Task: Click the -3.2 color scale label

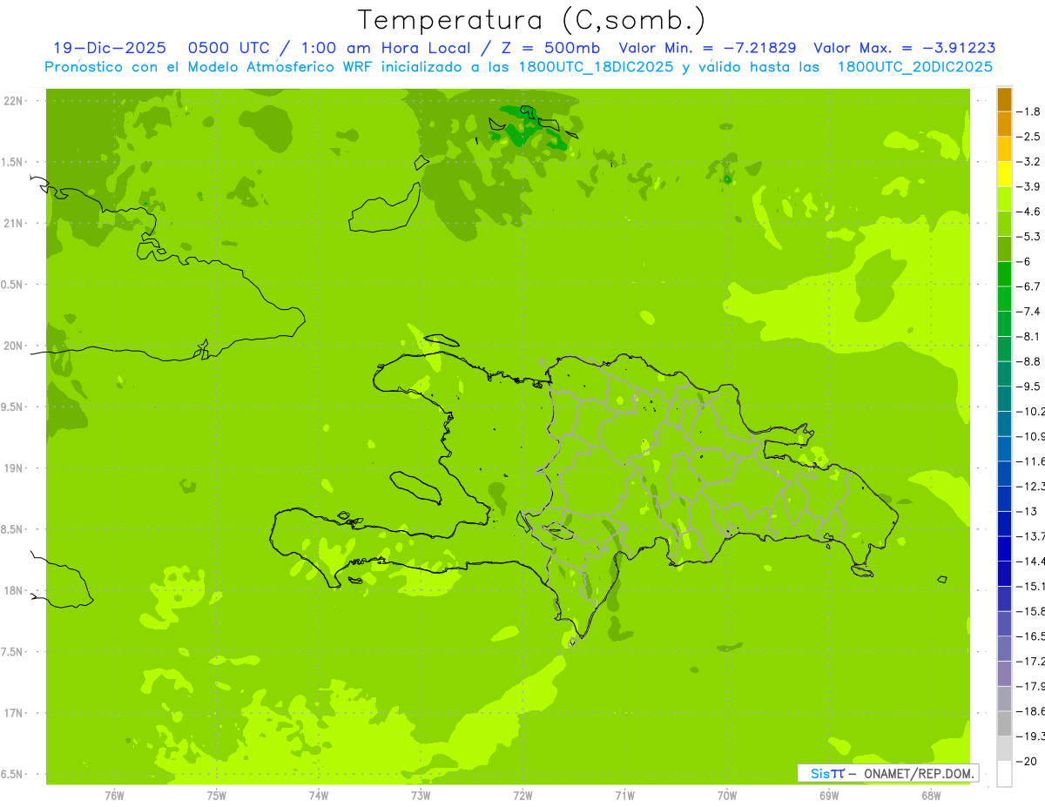Action: click(x=1028, y=161)
